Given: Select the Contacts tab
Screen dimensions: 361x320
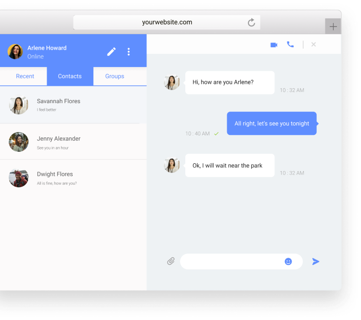Looking at the screenshot, I should tap(70, 76).
